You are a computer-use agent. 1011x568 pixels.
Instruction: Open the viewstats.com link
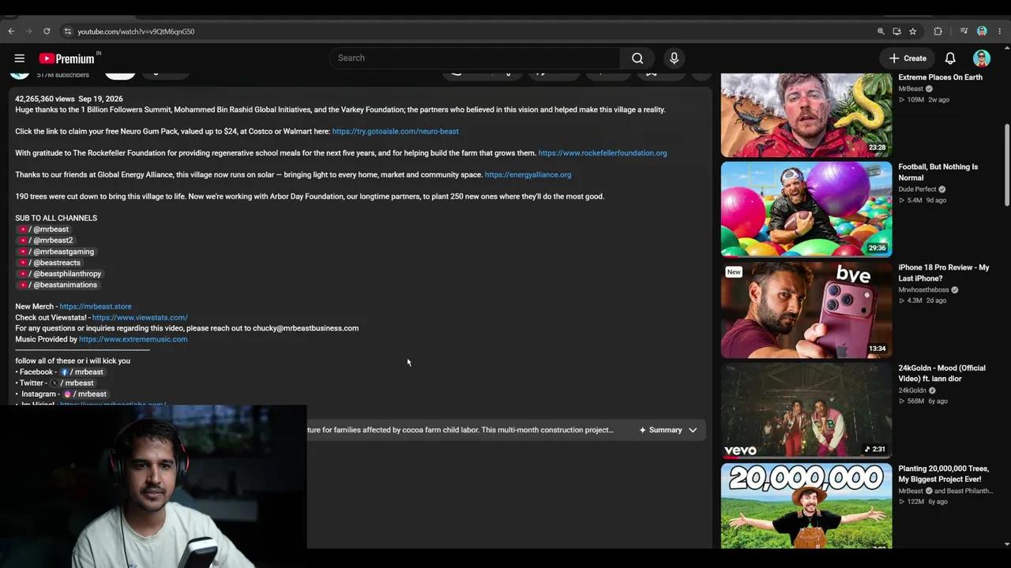140,318
